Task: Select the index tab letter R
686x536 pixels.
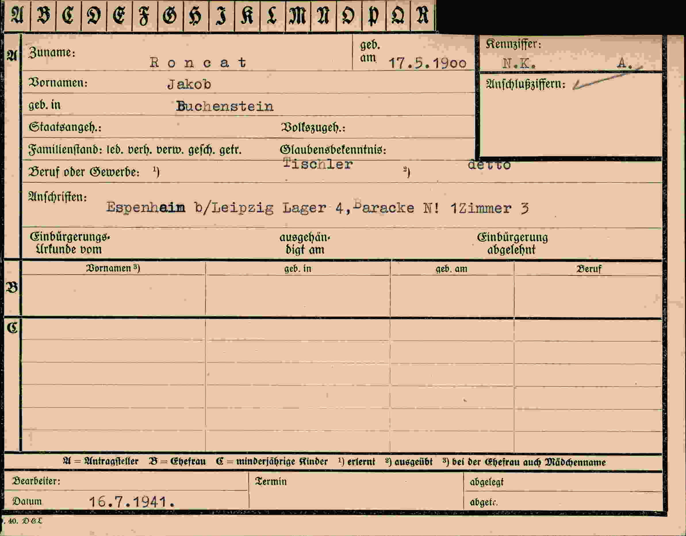Action: 422,15
